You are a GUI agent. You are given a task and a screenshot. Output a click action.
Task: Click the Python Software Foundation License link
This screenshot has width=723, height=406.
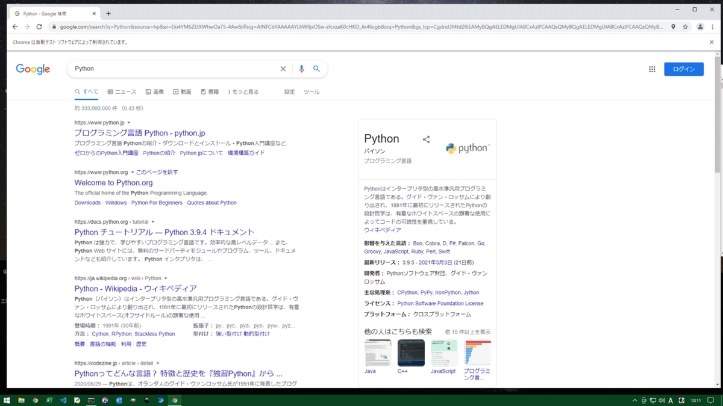440,304
